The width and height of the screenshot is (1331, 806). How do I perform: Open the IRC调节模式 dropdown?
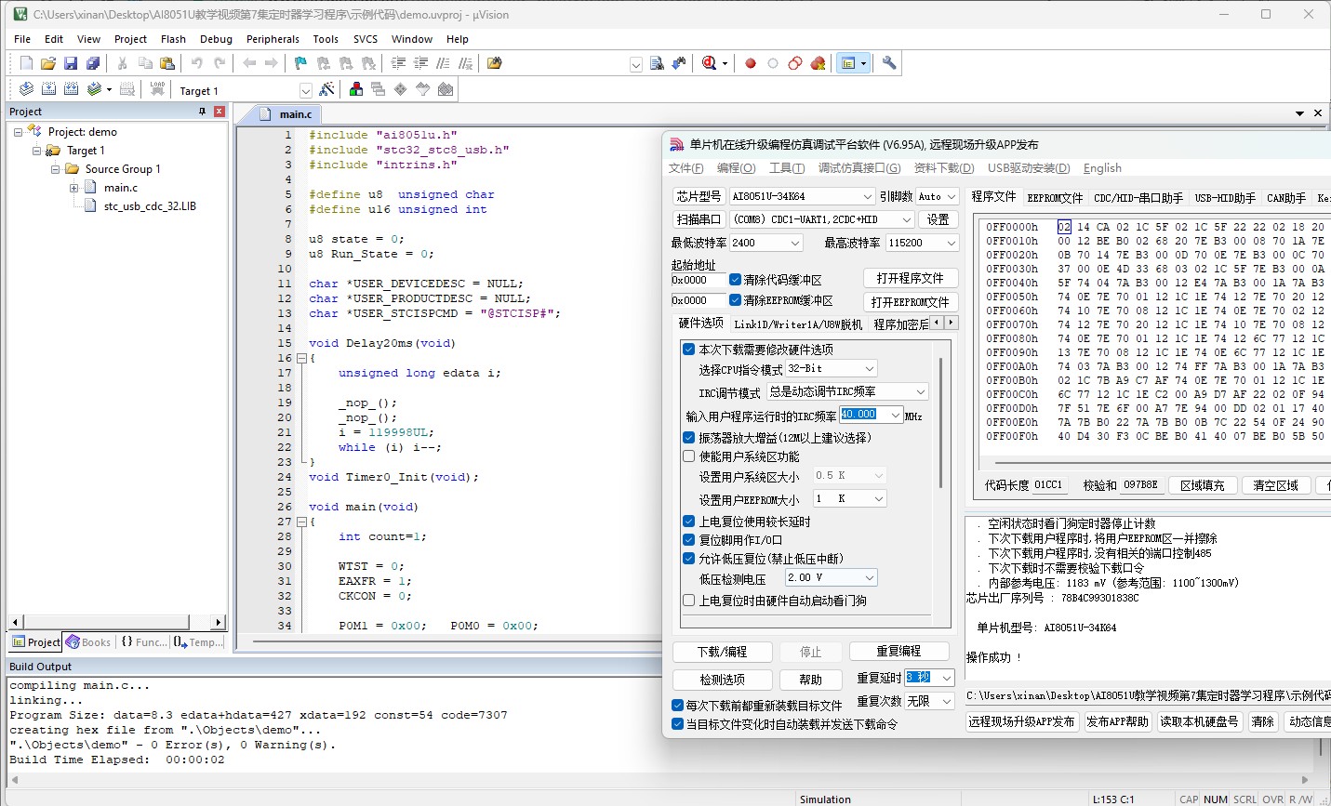click(x=847, y=391)
